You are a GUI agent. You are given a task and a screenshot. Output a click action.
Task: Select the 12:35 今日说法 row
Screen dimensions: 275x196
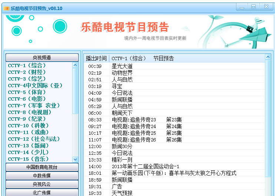coord(174,153)
